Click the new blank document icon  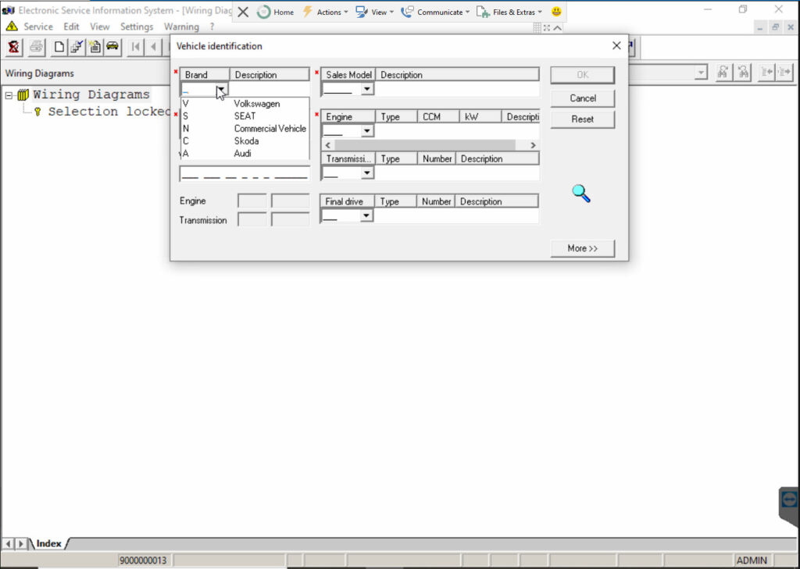tap(59, 47)
